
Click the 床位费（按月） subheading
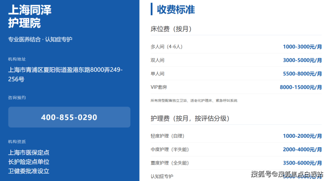(x=171, y=29)
